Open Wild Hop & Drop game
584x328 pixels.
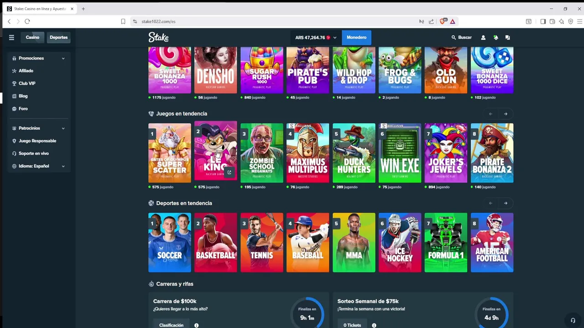[x=354, y=70]
